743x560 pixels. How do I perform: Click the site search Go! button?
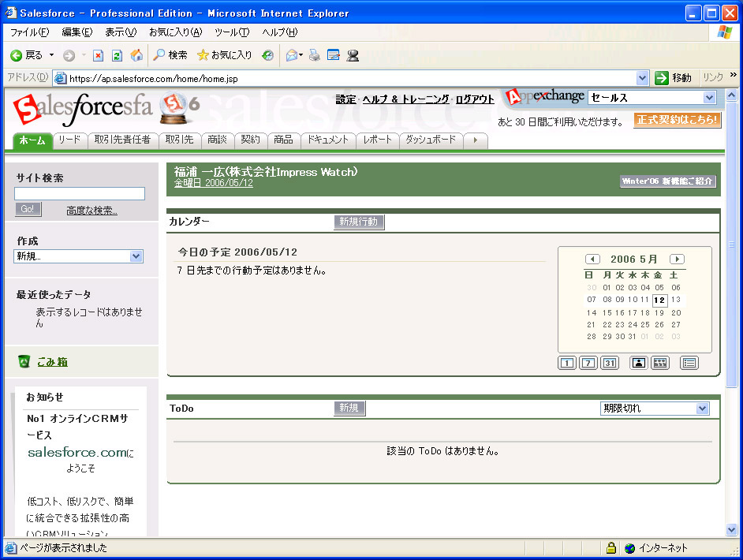(x=28, y=209)
